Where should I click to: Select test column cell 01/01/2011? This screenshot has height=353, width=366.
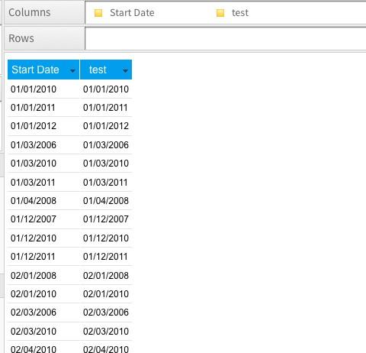tap(106, 108)
